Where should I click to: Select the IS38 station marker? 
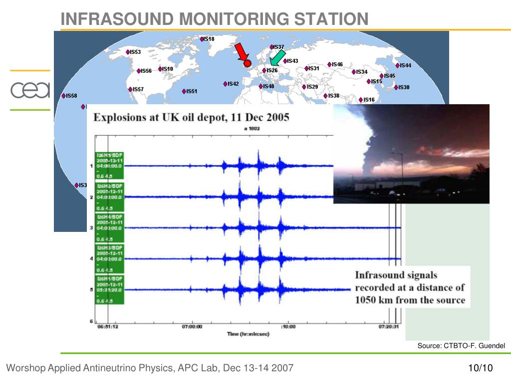[325, 96]
